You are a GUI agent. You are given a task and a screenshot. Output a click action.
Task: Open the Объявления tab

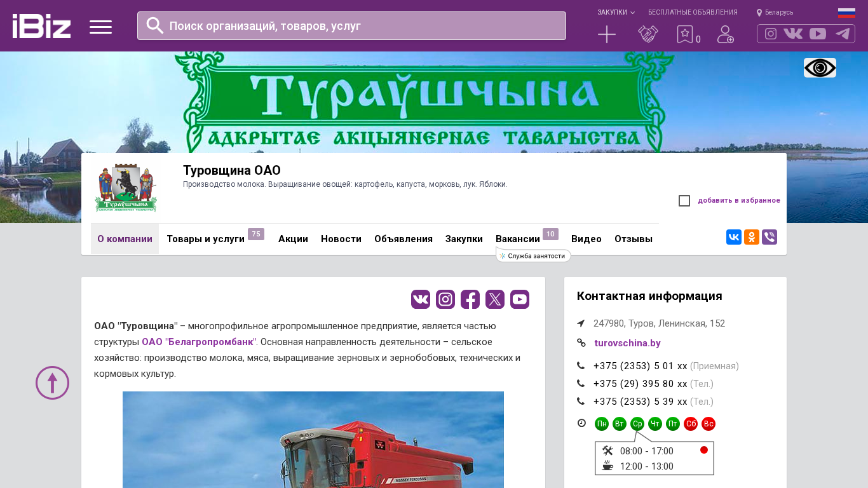[403, 239]
